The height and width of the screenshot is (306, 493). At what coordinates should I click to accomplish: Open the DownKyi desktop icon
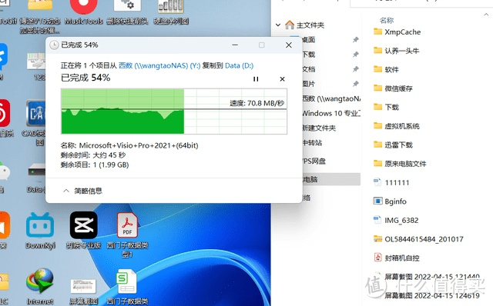point(40,231)
